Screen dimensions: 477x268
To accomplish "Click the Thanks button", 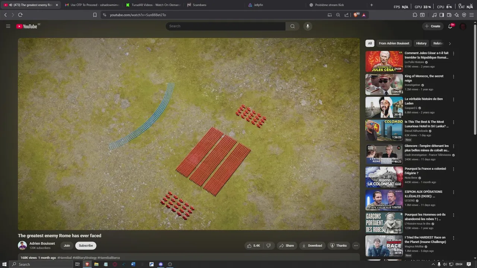I will pos(338,246).
